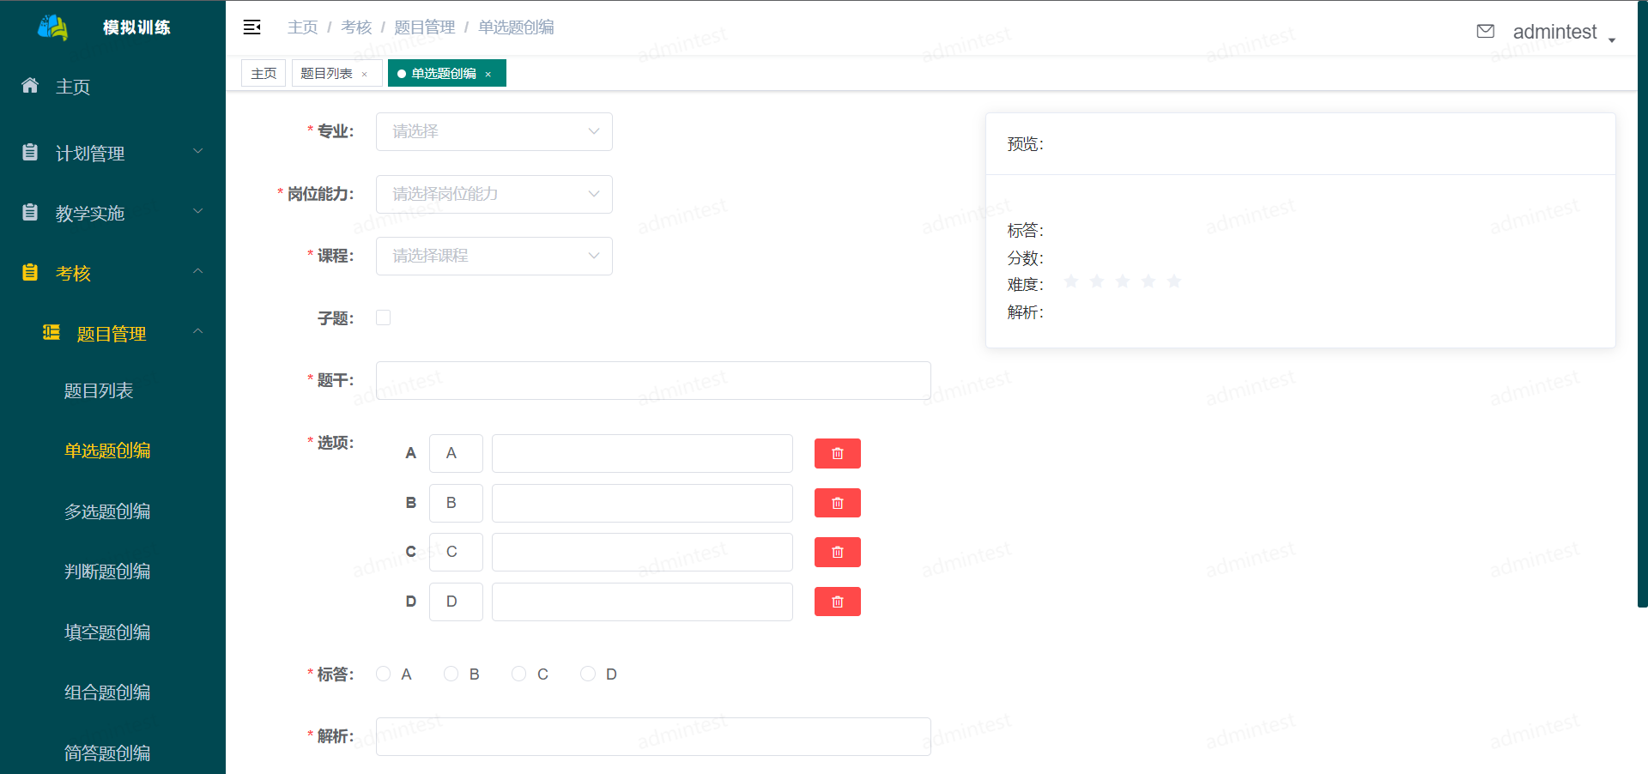Viewport: 1648px width, 774px height.
Task: Click the sidebar collapse hamburger icon
Action: (x=251, y=27)
